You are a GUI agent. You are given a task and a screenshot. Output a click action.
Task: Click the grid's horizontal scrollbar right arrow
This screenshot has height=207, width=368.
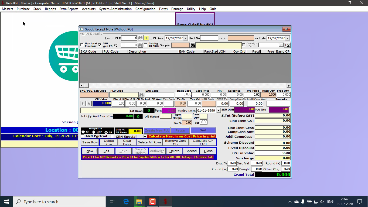[x=289, y=85]
